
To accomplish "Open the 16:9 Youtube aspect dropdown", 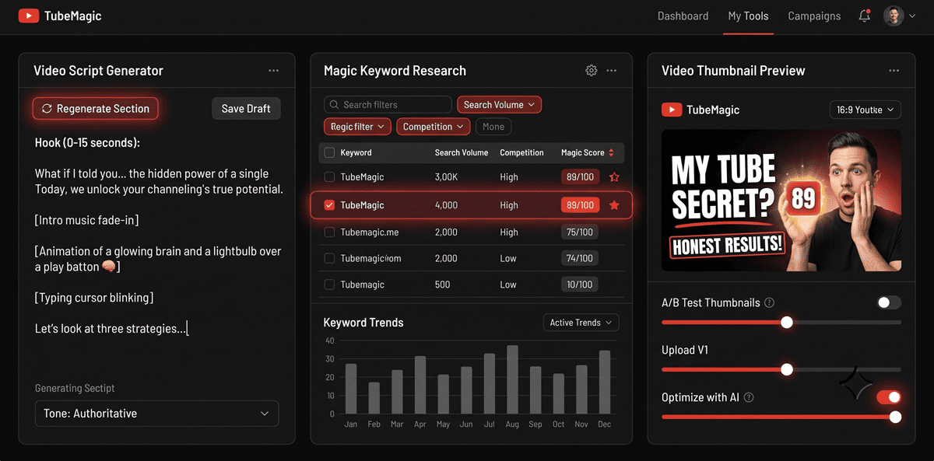I will [x=866, y=110].
